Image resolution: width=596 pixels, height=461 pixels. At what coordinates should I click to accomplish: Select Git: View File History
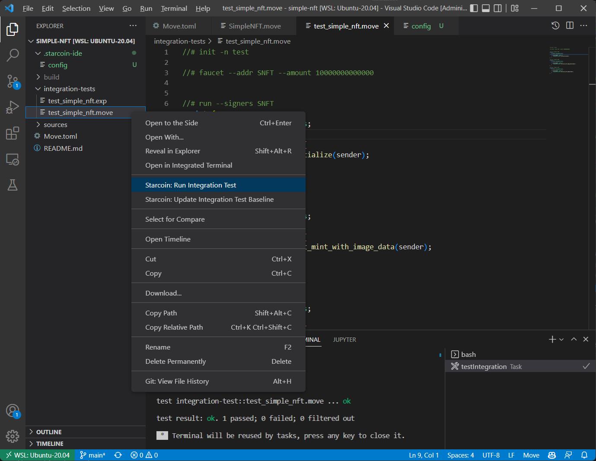(x=218, y=381)
